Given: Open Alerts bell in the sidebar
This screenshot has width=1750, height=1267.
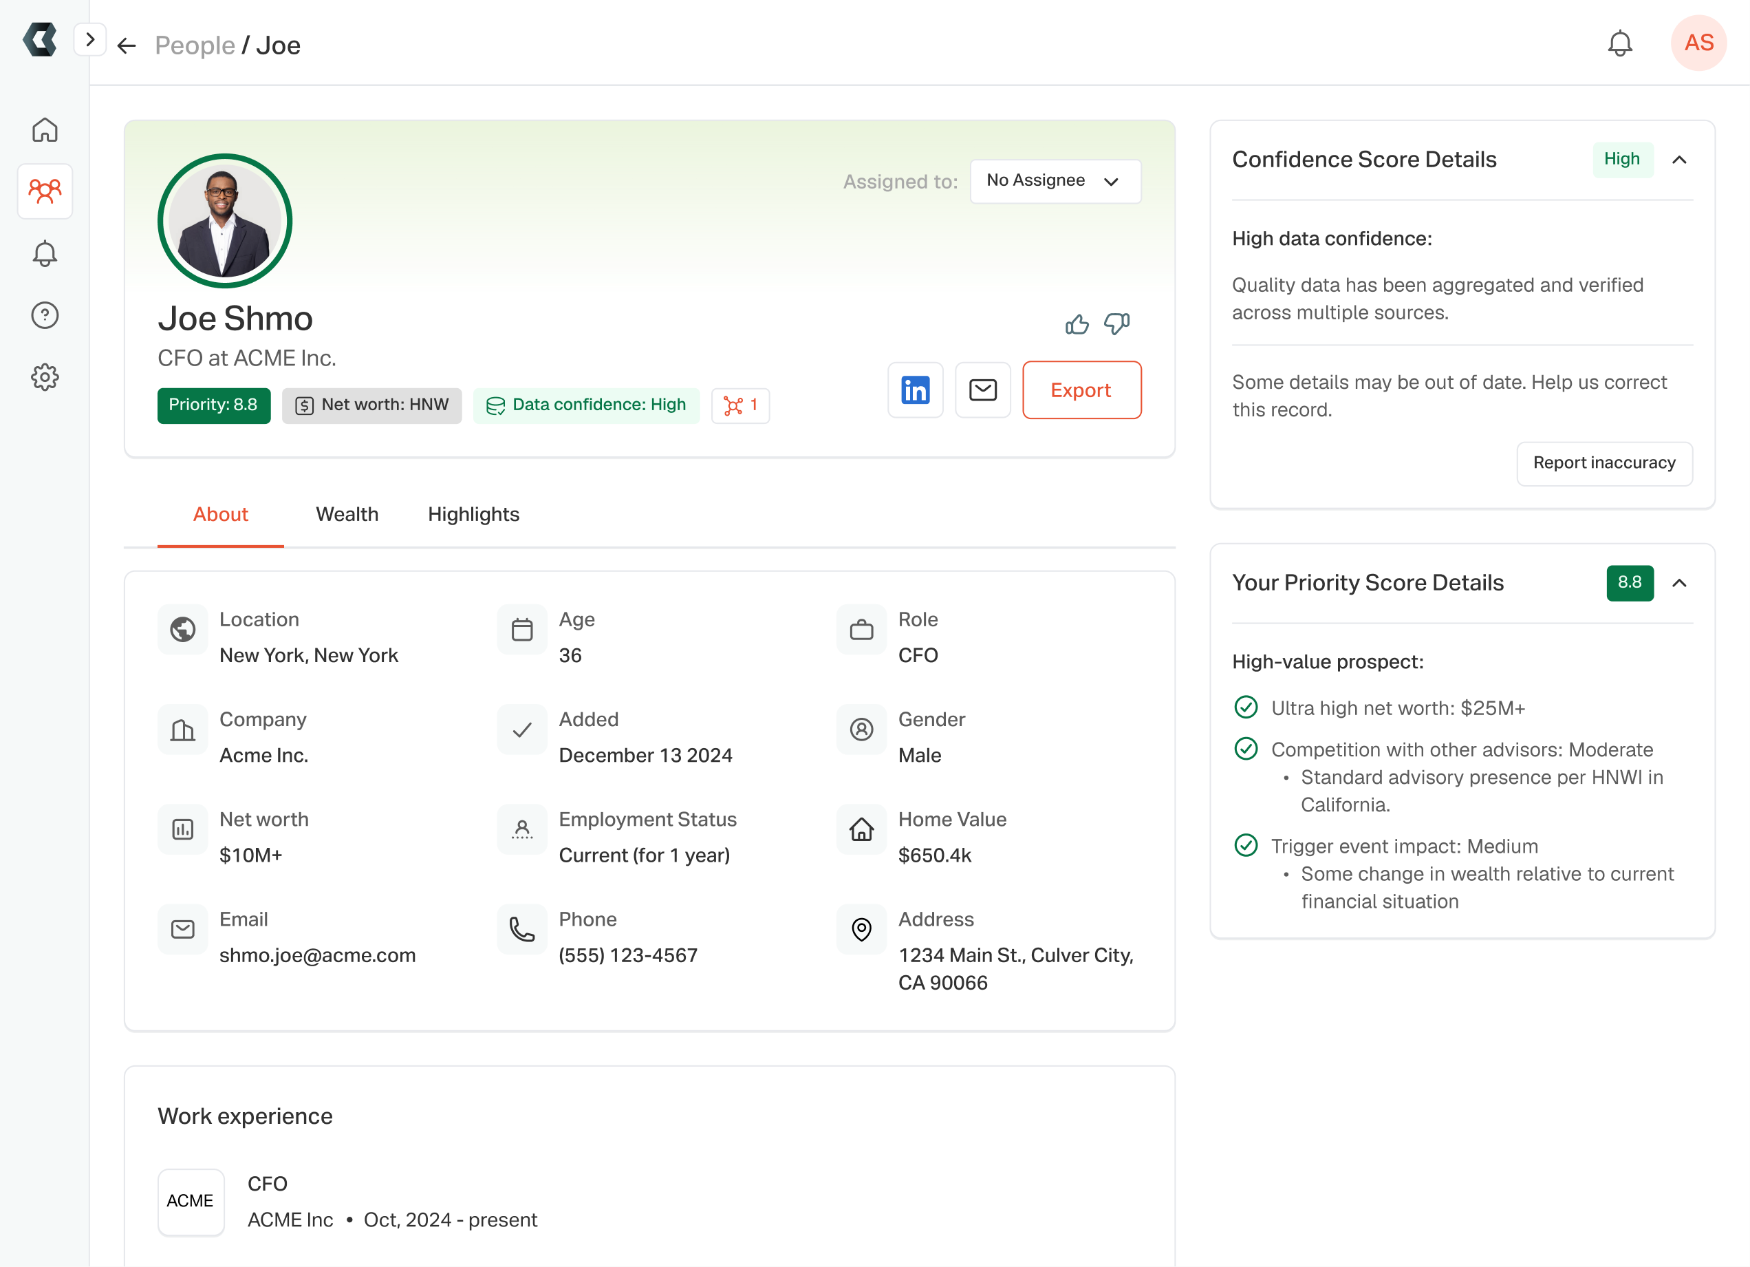Looking at the screenshot, I should 45,253.
